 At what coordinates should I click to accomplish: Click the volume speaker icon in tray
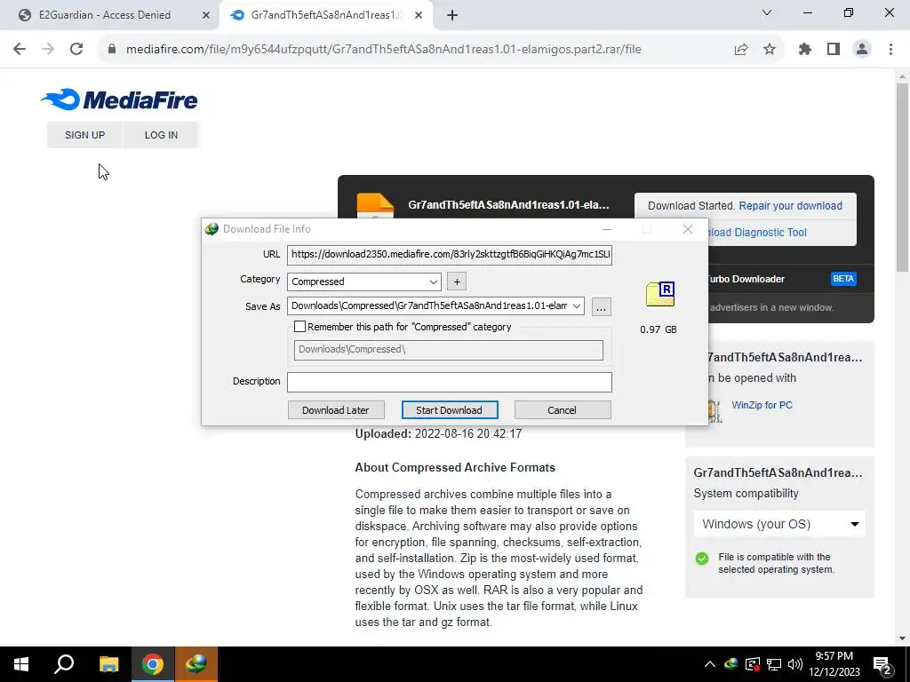(795, 664)
